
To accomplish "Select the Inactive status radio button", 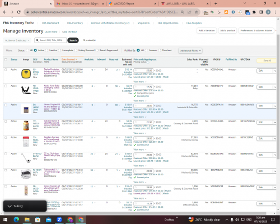I will point(46,50).
